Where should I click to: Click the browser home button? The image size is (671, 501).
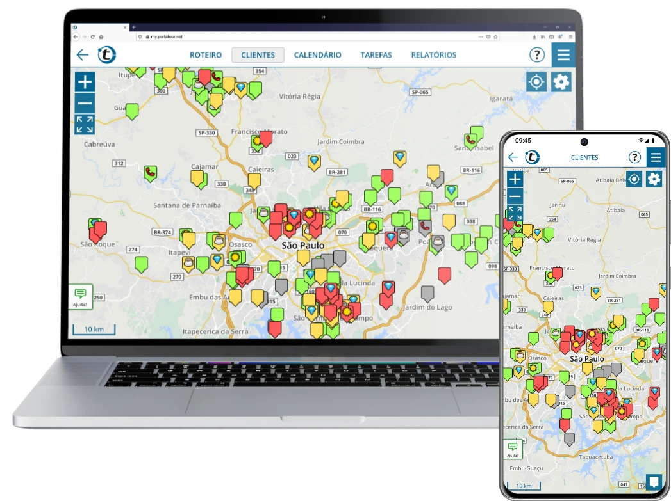pyautogui.click(x=101, y=36)
